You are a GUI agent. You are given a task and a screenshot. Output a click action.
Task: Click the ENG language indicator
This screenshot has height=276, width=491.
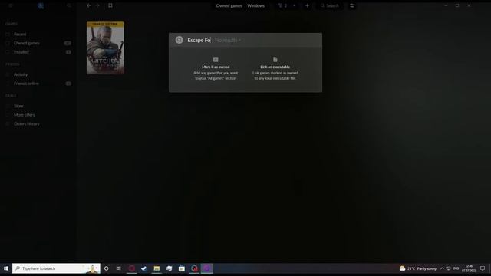456,268
